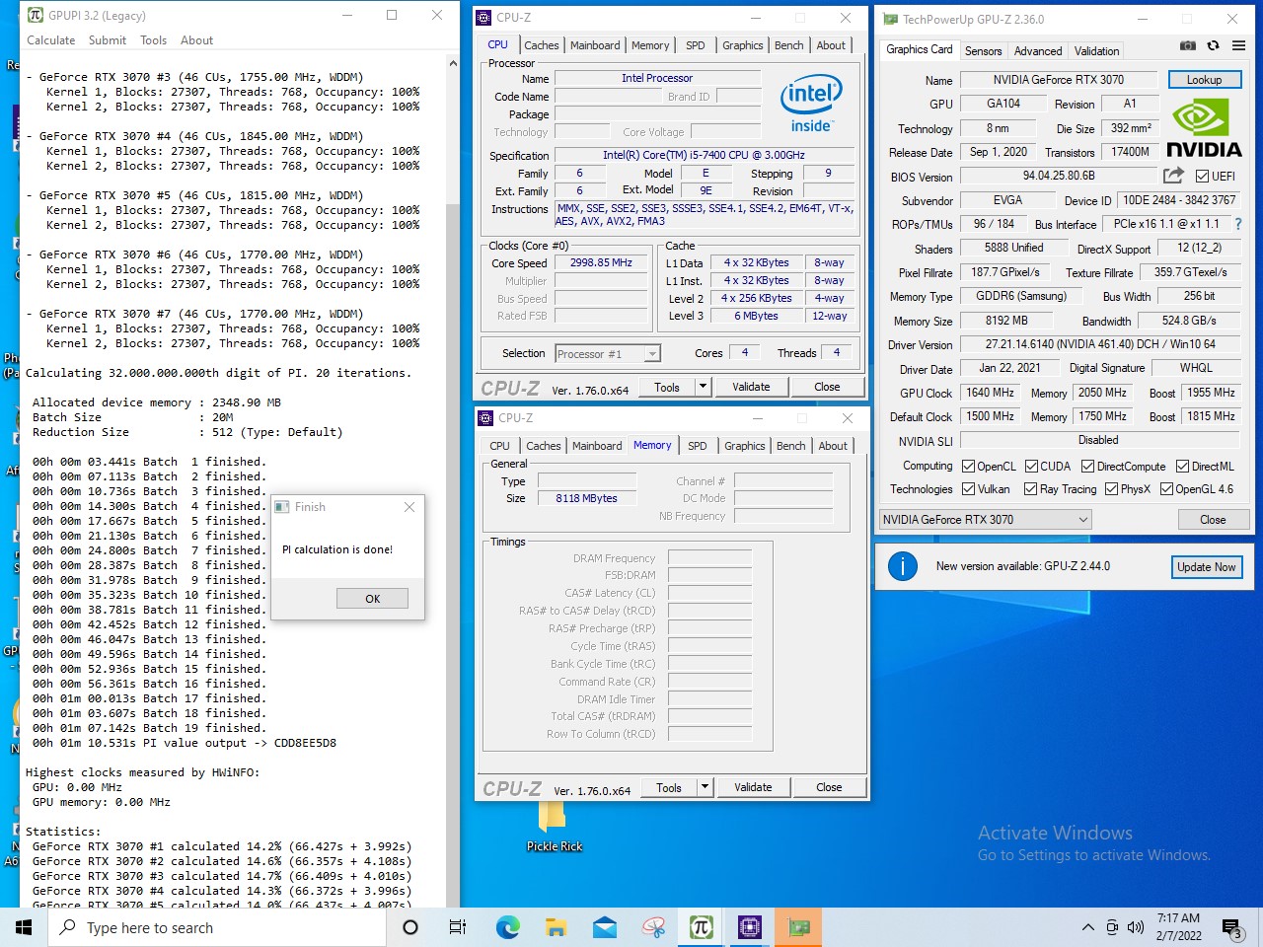1263x947 pixels.
Task: Open File Explorer from taskbar
Action: 556,927
